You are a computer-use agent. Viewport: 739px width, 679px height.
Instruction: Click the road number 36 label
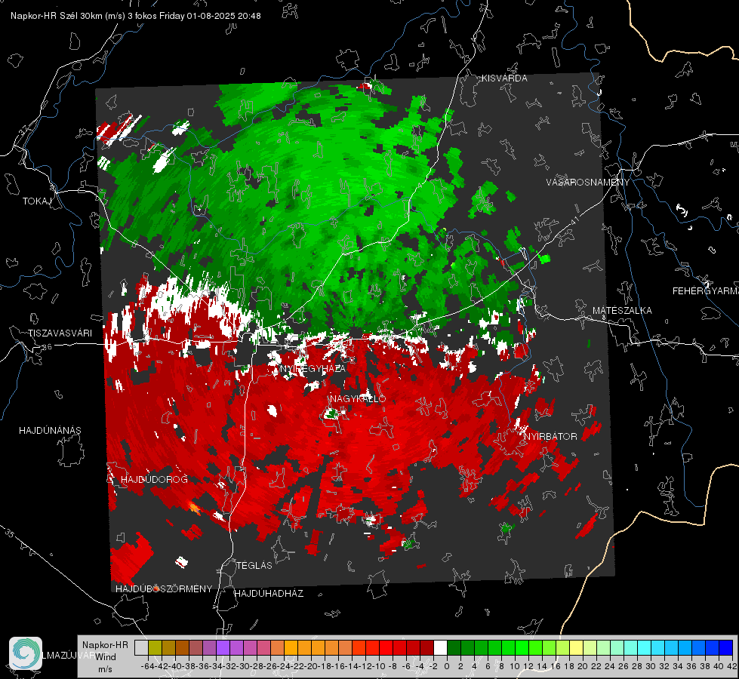[47, 347]
